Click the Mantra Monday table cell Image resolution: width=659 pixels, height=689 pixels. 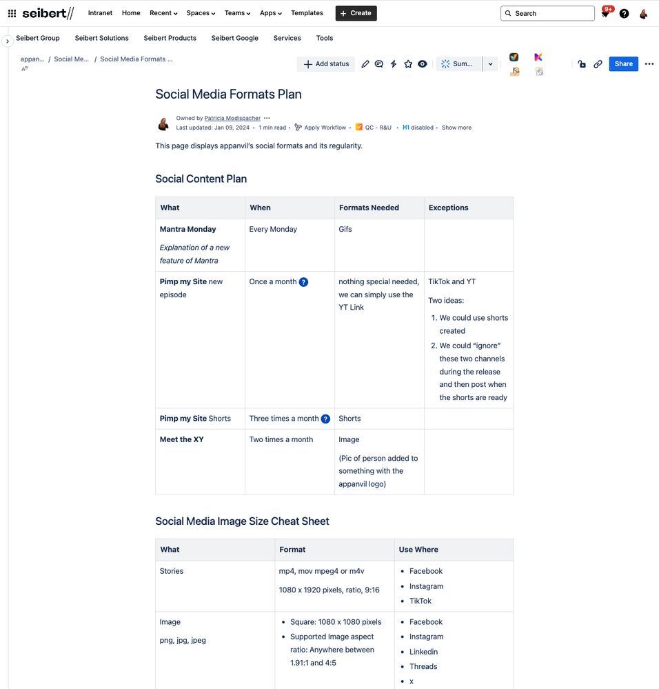click(x=200, y=246)
